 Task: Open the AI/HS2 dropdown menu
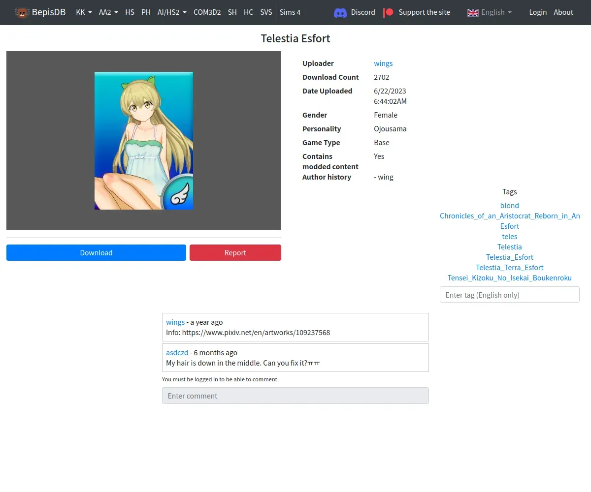coord(172,12)
